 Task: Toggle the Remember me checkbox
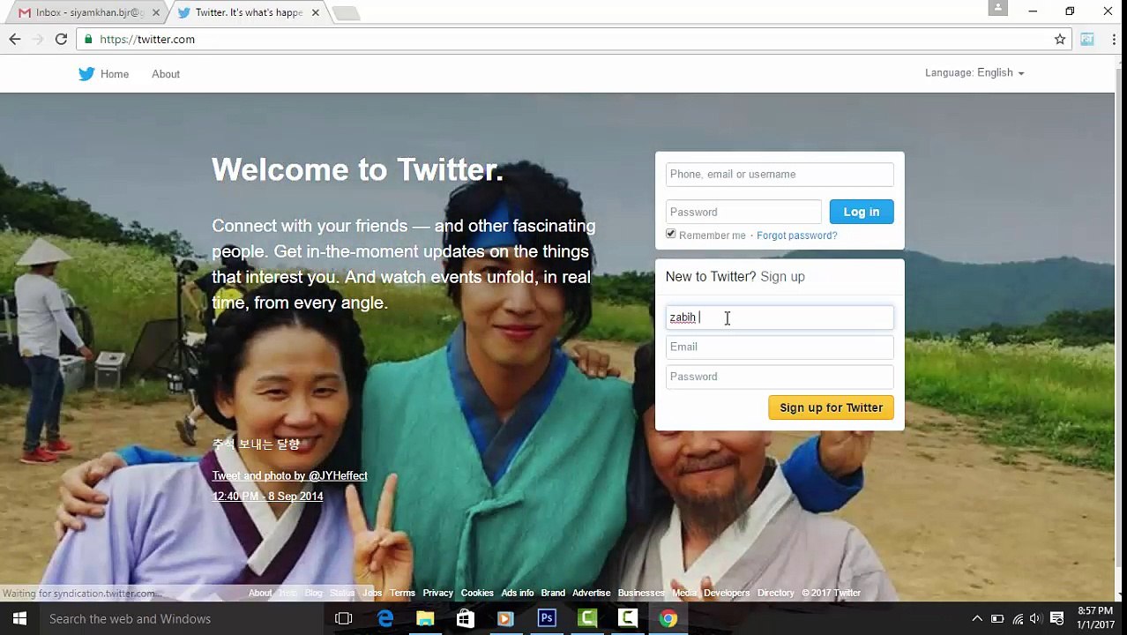tap(671, 235)
